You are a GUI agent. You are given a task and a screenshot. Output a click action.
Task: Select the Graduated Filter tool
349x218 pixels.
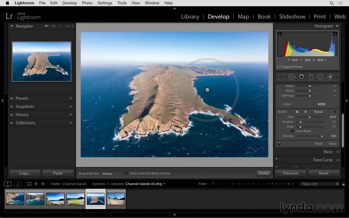coord(311,77)
